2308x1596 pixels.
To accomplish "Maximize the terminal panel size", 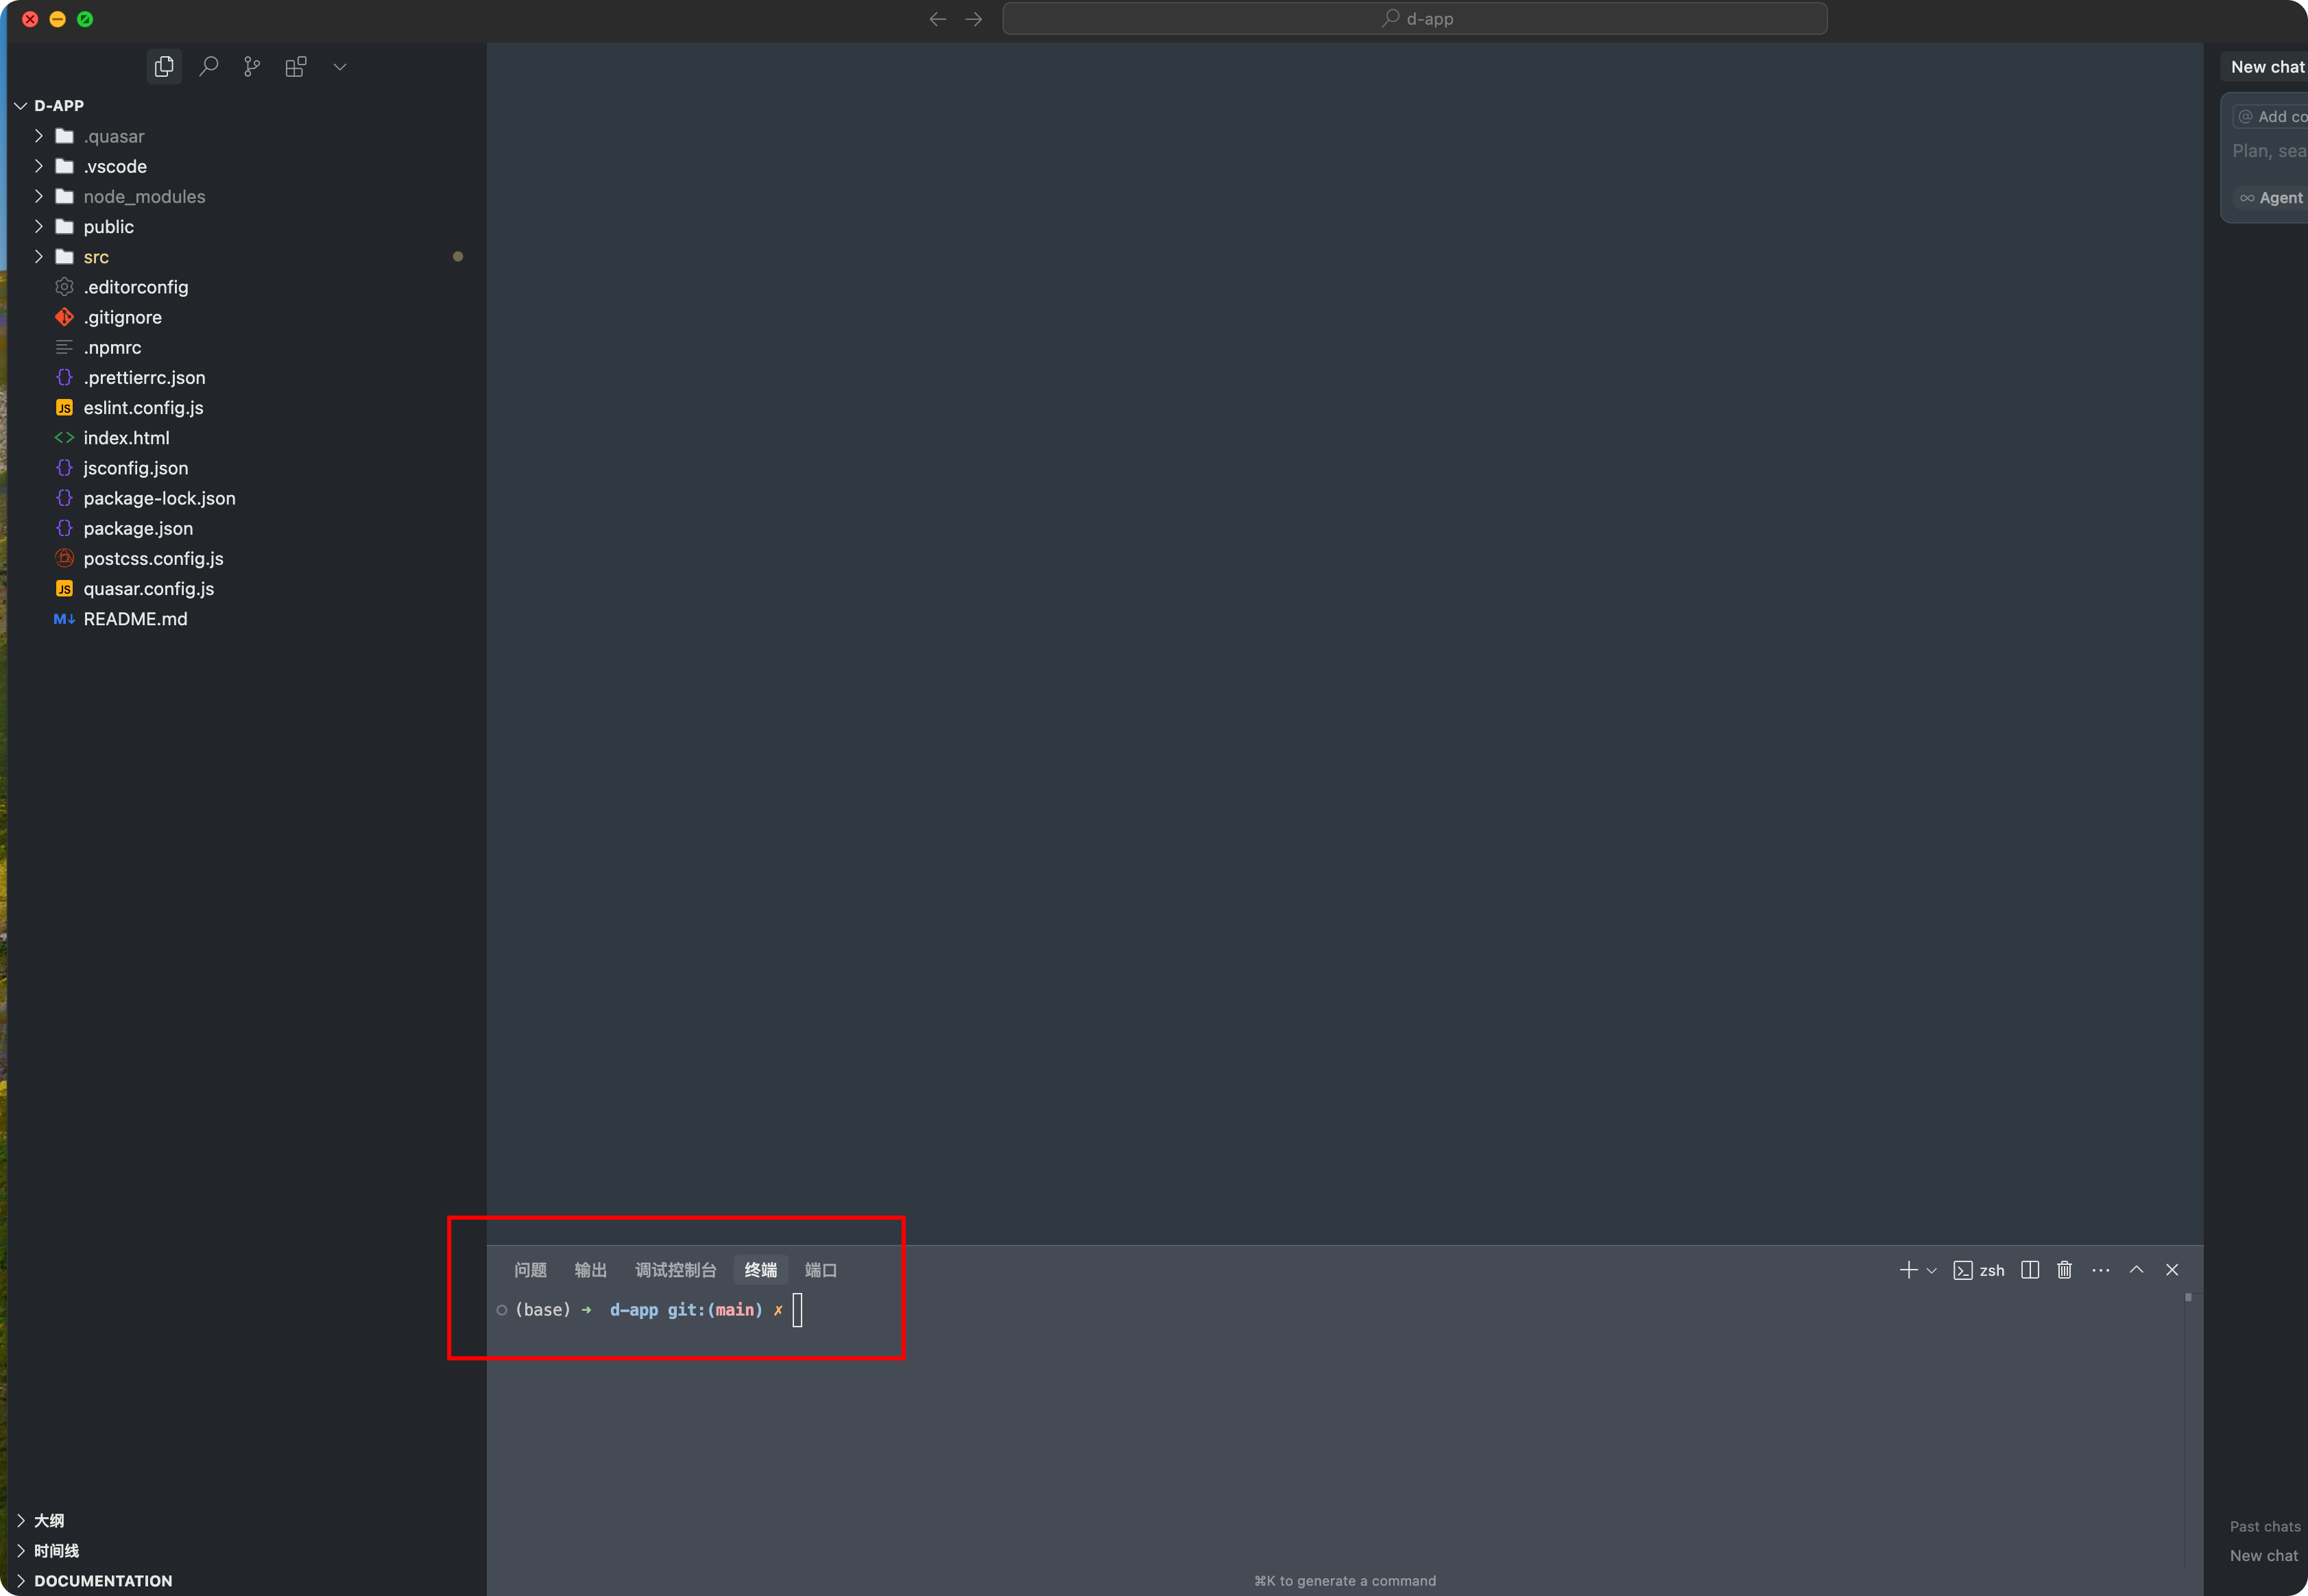I will click(x=2136, y=1270).
